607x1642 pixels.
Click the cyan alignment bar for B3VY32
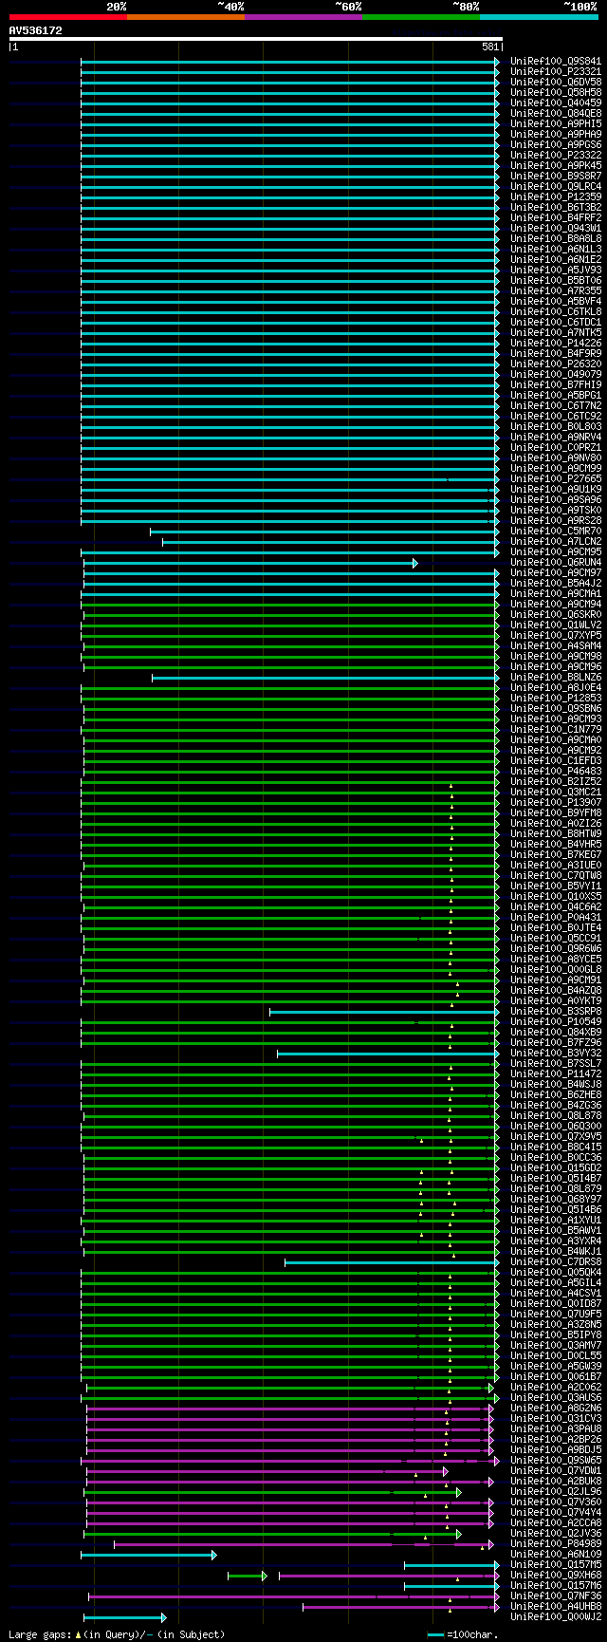(388, 1054)
